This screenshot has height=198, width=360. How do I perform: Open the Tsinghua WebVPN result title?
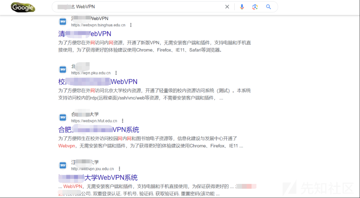(85, 34)
